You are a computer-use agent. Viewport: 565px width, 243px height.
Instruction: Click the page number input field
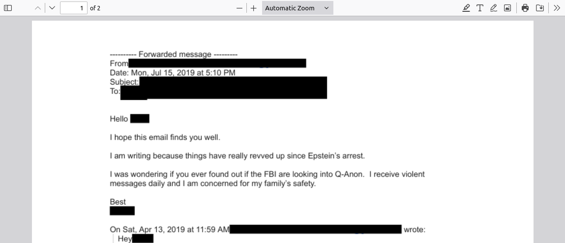coord(73,8)
